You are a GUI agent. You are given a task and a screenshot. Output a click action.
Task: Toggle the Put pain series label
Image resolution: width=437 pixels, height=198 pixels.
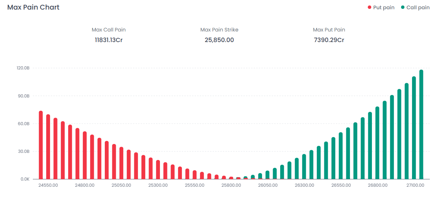tap(384, 8)
